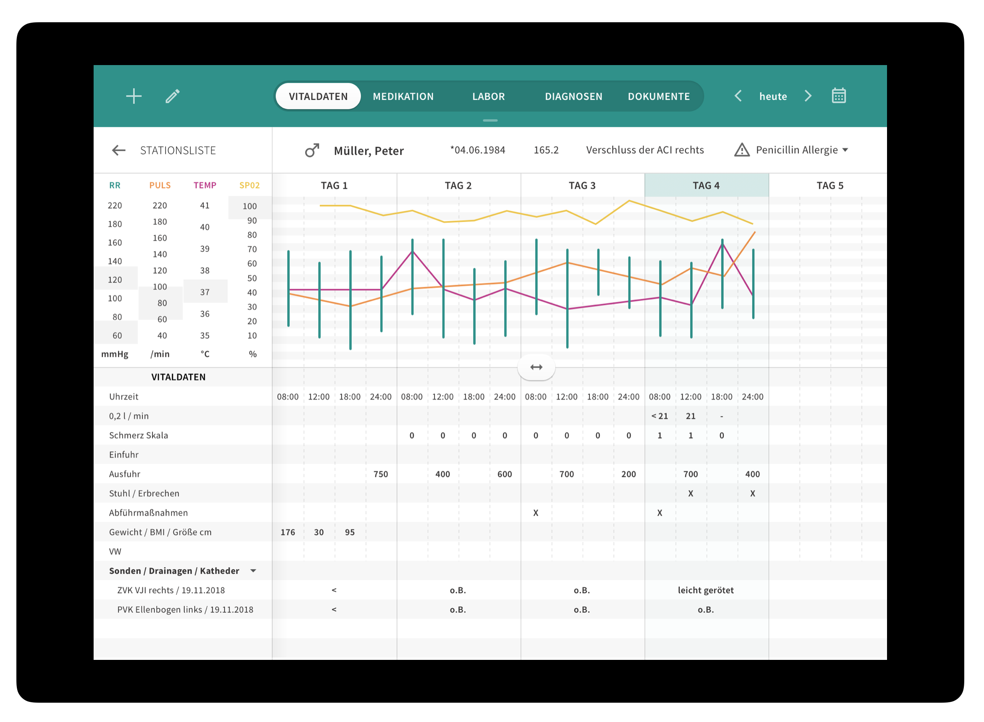The width and height of the screenshot is (984, 722).
Task: Collapse the Sonden / Drainagen / Katheder section
Action: (x=253, y=571)
